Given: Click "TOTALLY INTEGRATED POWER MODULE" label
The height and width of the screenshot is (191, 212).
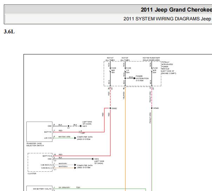Looking at the screenshot, I should pyautogui.click(x=167, y=65).
